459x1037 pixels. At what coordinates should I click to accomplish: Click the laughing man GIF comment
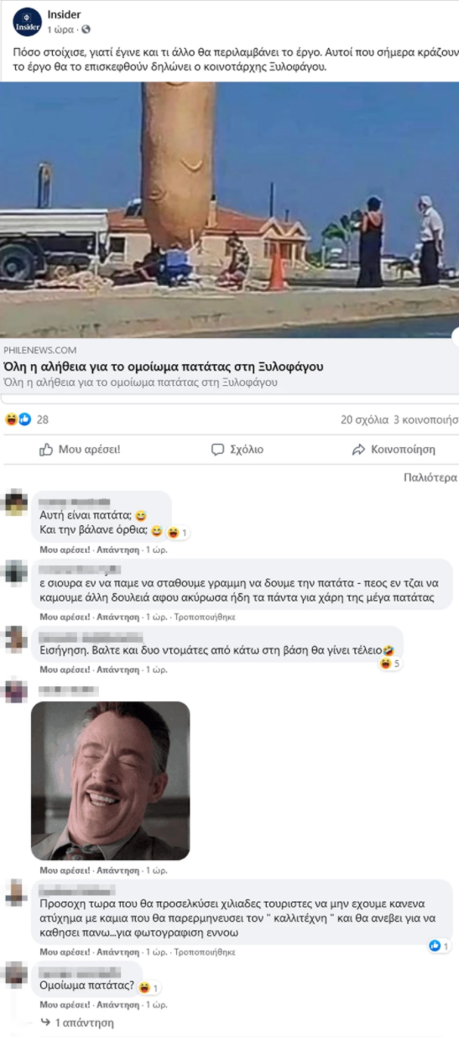click(x=110, y=780)
